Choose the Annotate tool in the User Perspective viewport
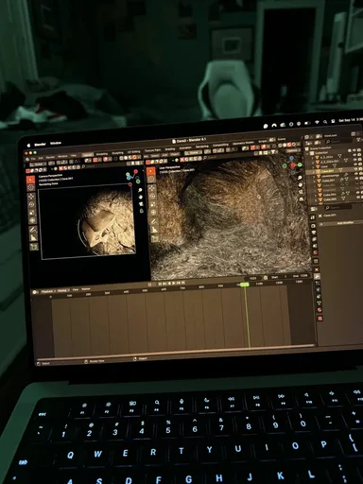 pos(154,222)
